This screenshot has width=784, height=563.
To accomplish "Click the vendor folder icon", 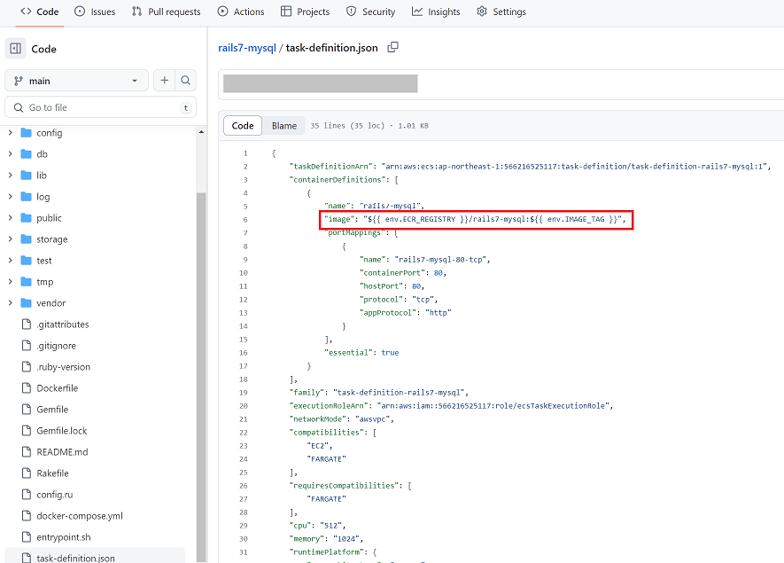I will coord(26,302).
